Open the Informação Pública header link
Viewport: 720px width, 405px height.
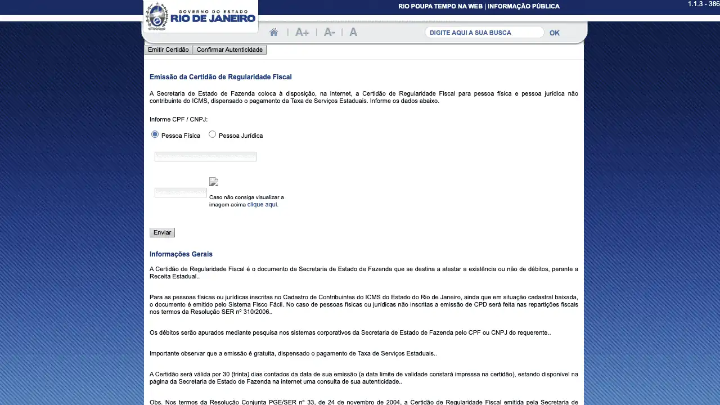point(524,6)
